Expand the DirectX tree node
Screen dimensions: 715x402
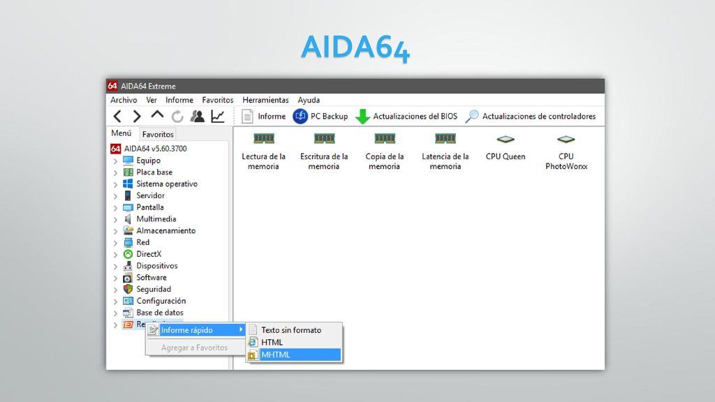[x=115, y=255]
